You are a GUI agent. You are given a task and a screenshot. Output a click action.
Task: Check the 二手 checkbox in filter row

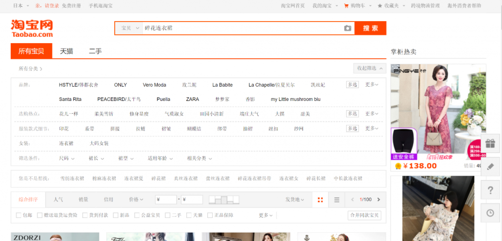click(x=168, y=216)
